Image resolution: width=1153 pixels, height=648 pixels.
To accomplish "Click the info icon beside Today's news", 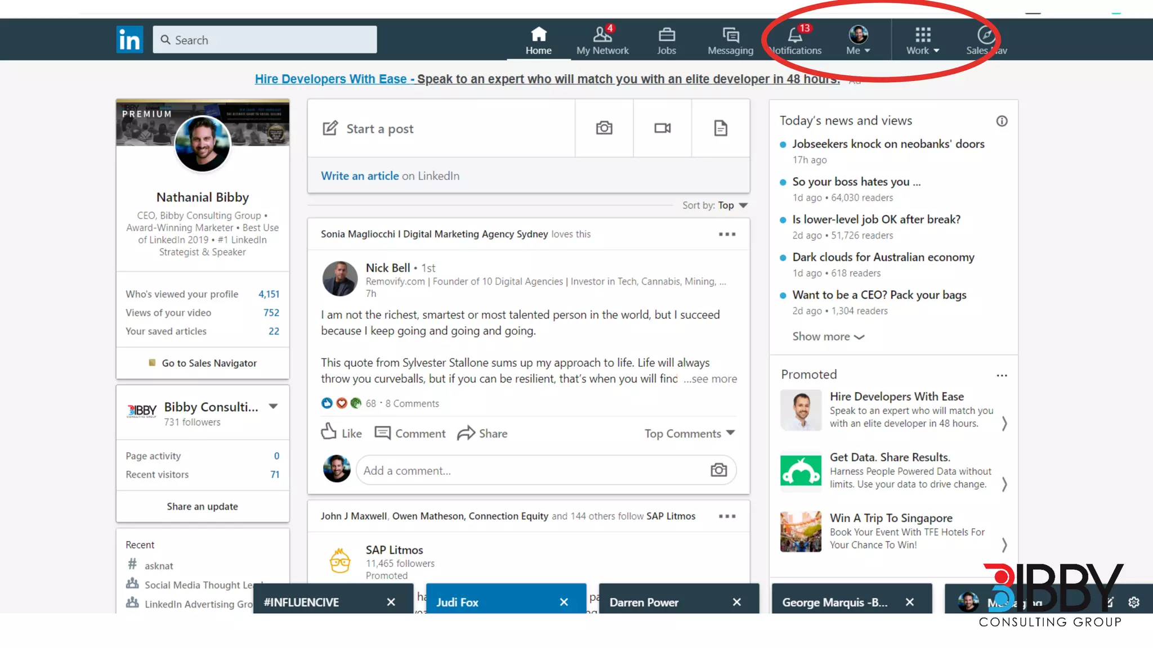I will coord(1002,121).
